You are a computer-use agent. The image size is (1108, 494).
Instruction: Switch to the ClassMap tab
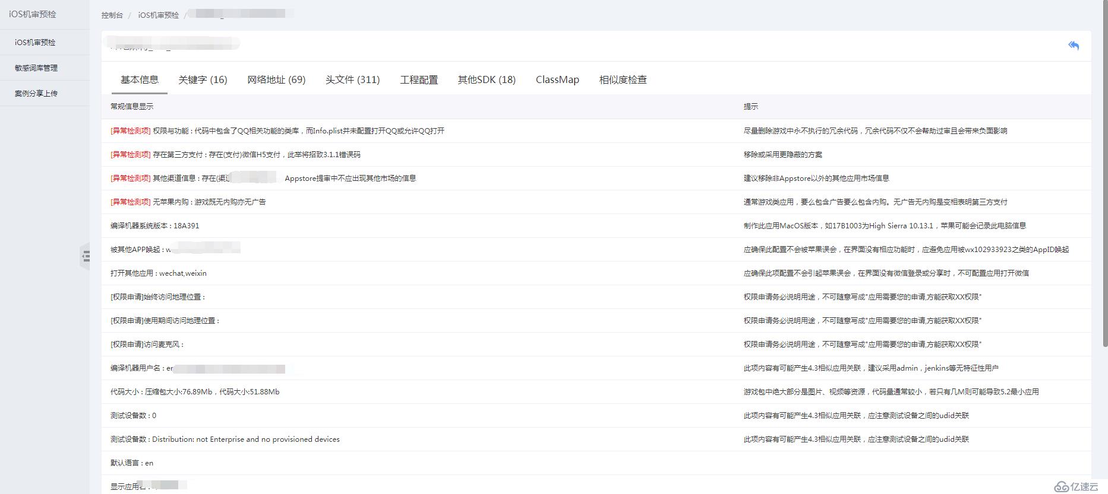(557, 79)
